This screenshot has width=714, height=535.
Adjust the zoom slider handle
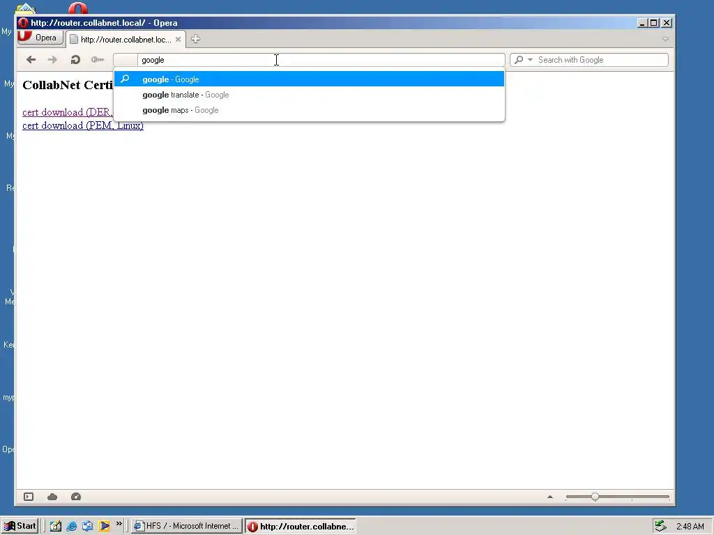[595, 497]
